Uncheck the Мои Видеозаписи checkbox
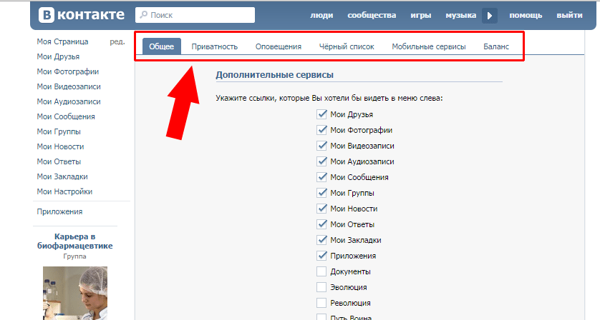This screenshot has height=320, width=600. tap(321, 146)
